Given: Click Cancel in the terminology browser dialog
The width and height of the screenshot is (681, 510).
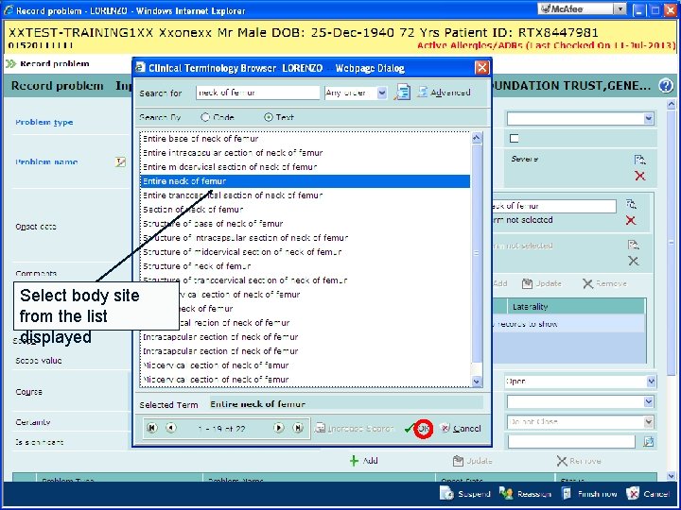Looking at the screenshot, I should 461,429.
